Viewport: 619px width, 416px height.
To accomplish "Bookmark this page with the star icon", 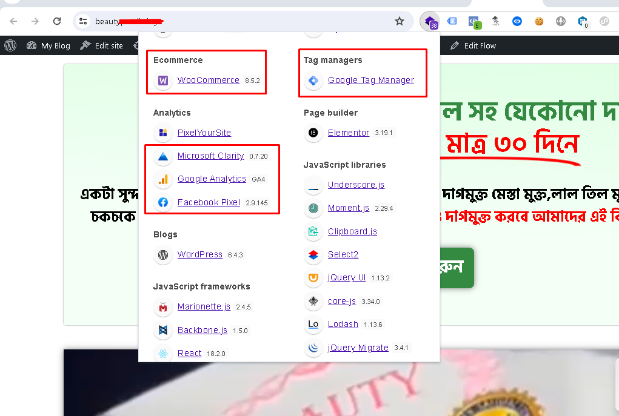I will coord(399,21).
